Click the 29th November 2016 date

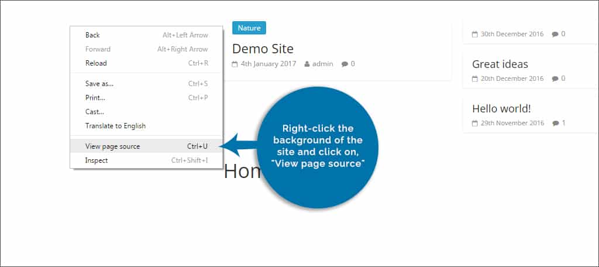[511, 123]
